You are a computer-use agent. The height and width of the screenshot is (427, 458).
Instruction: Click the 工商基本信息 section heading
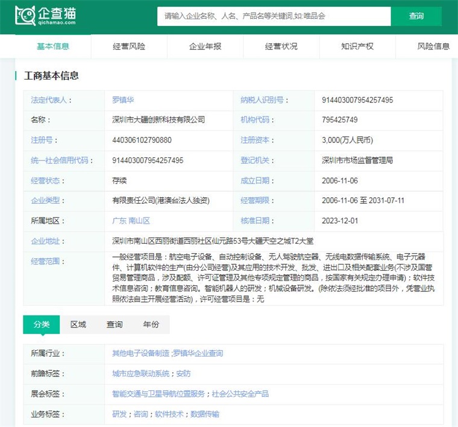click(51, 76)
